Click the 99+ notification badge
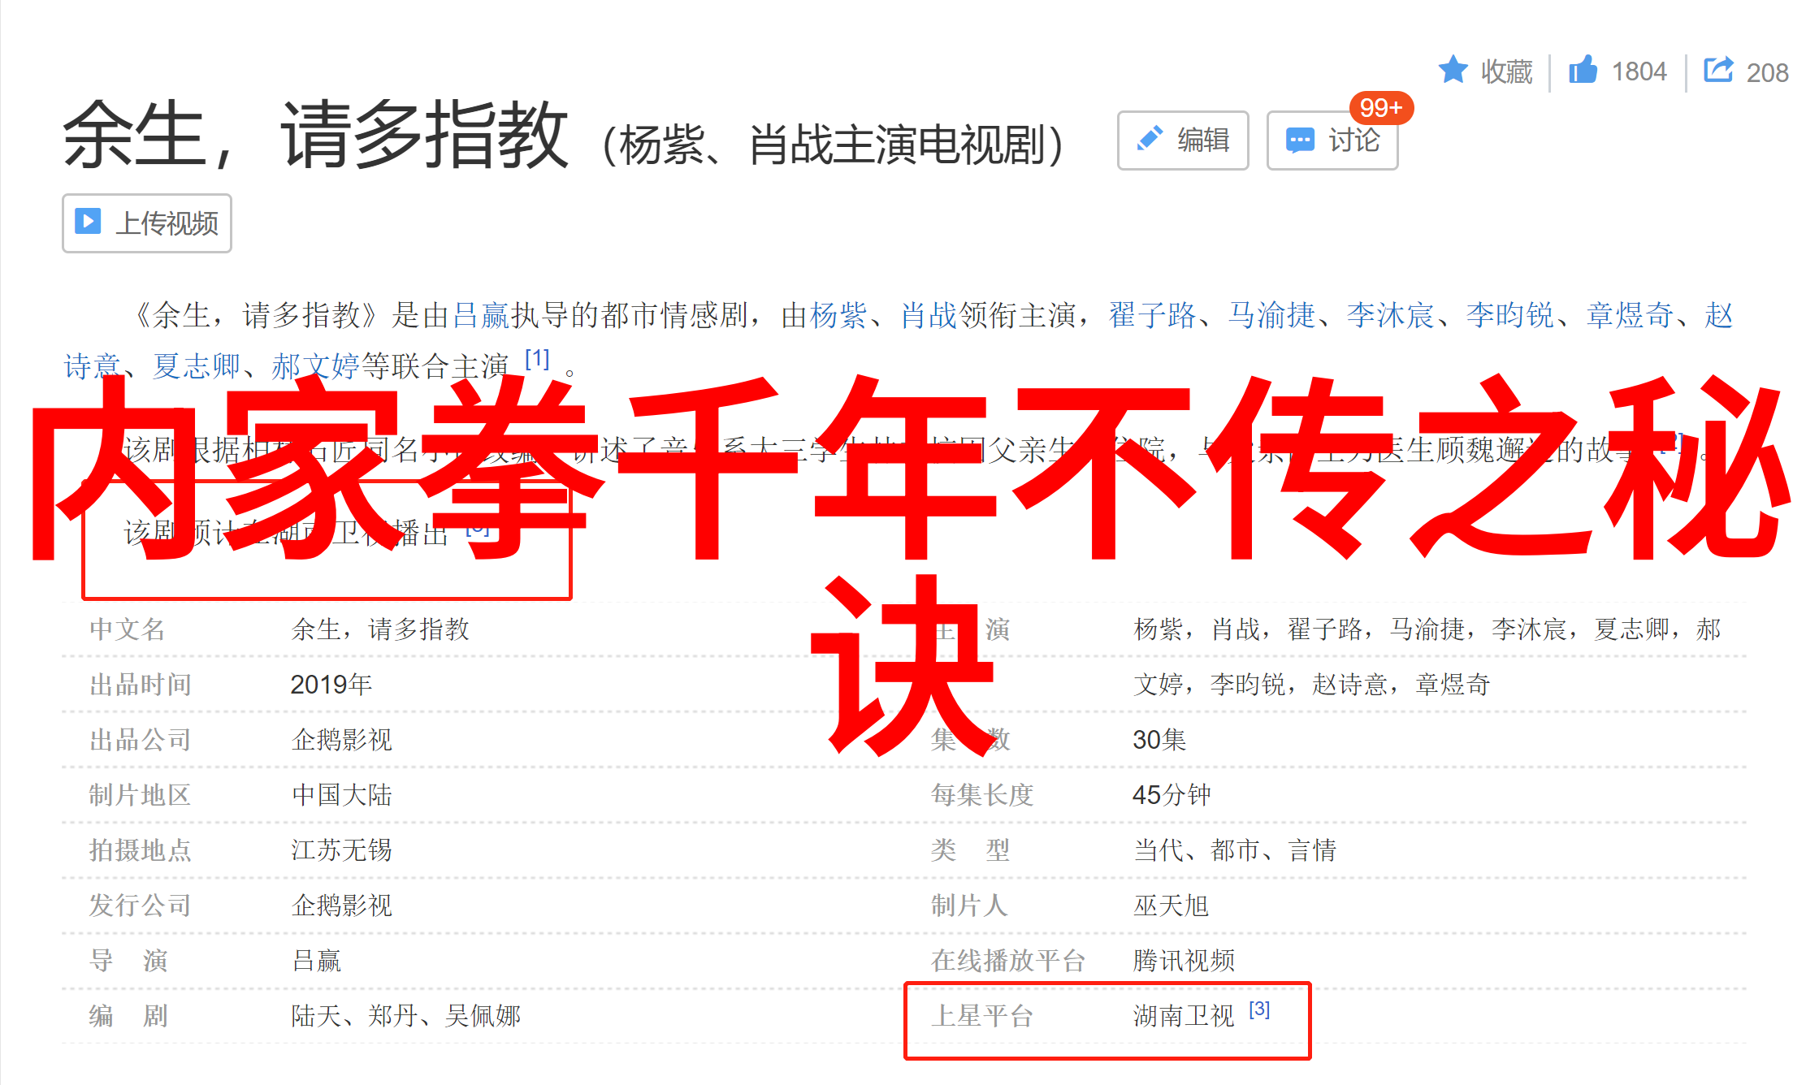 click(1381, 108)
